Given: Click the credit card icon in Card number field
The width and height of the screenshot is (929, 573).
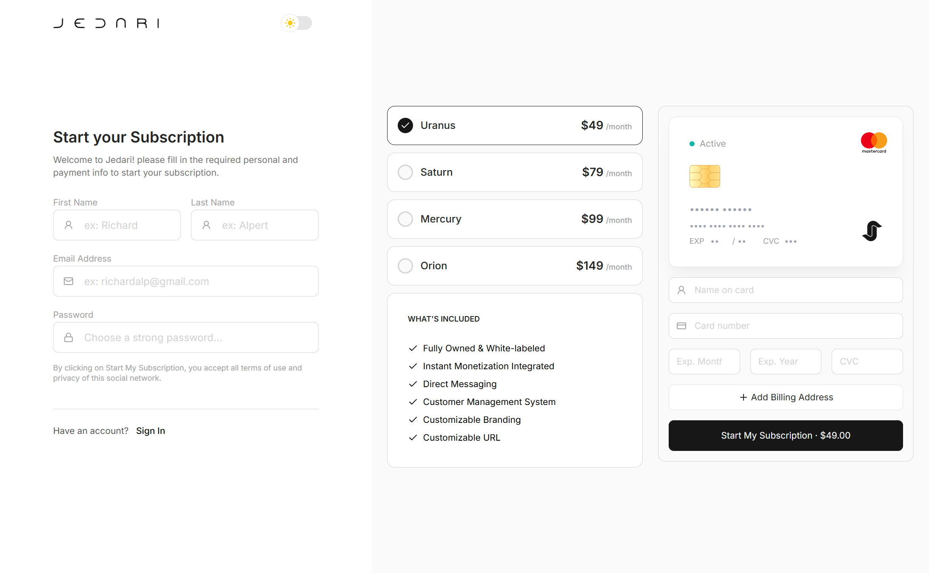Looking at the screenshot, I should point(681,326).
